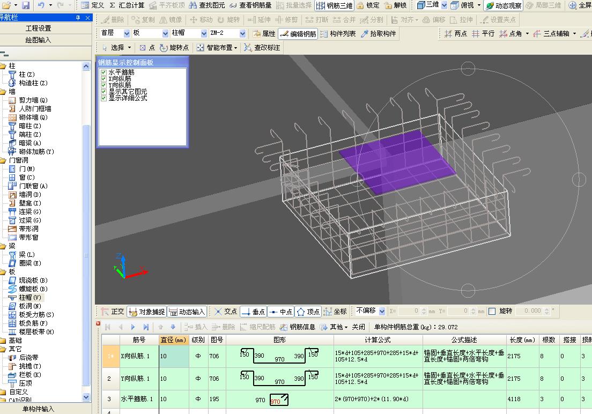Enable the 旋转 checkbox in status bar
Screen dimensions: 592x414
click(492, 311)
